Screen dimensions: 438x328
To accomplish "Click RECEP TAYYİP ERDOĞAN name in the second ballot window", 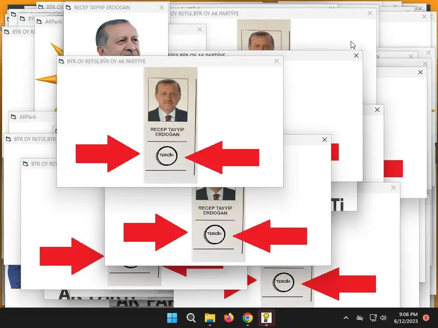I will (215, 211).
